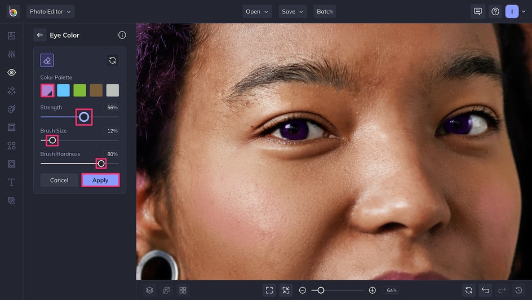Viewport: 532px width, 300px height.
Task: Open the user account avatar menu
Action: coord(515,11)
